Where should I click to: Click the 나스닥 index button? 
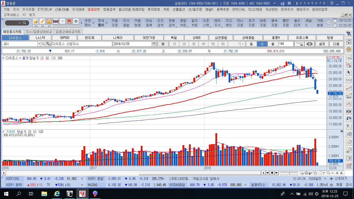pyautogui.click(x=40, y=38)
